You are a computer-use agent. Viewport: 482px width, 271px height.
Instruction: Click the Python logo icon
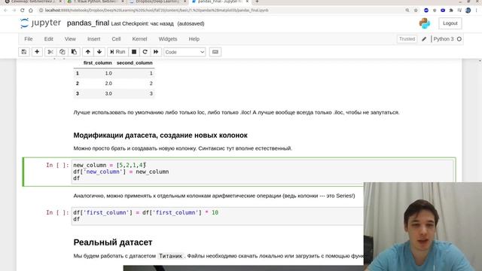coord(425,23)
